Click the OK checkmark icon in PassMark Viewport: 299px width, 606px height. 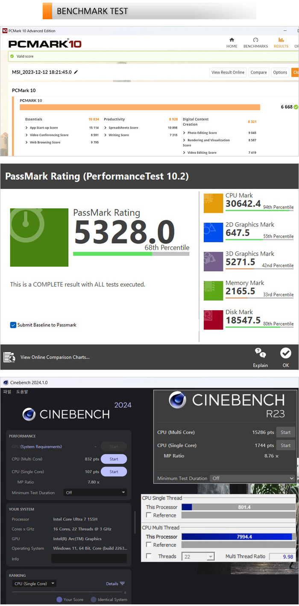(x=286, y=353)
